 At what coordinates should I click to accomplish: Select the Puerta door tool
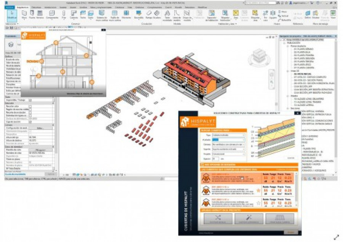point(32,15)
